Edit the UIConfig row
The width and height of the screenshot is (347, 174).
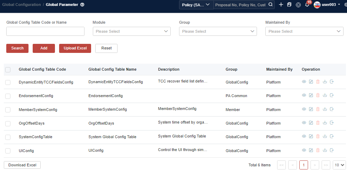[311, 150]
